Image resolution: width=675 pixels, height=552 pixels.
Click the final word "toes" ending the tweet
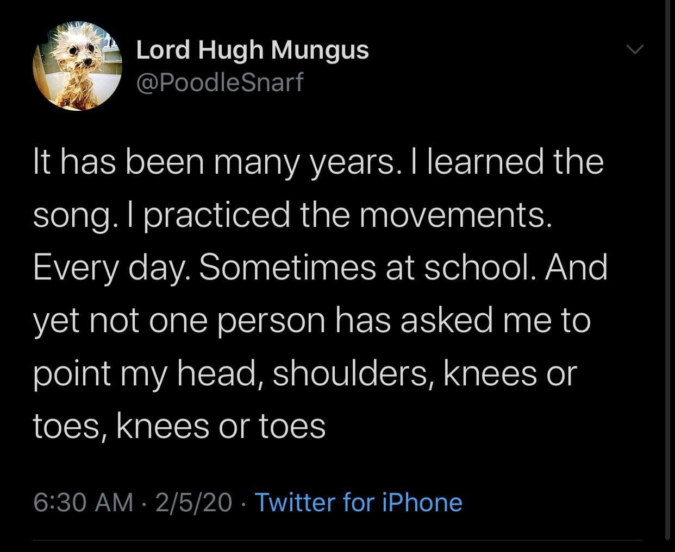coord(292,426)
